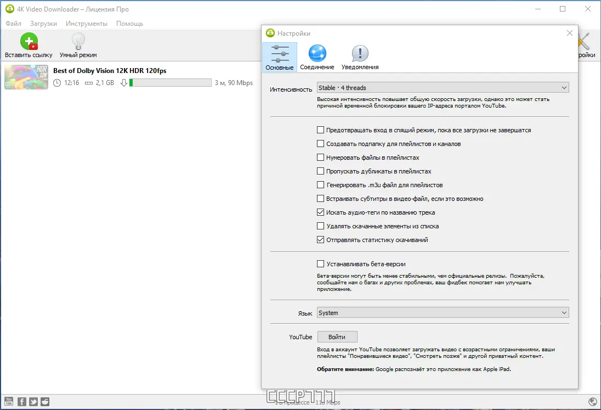Open the Twitter icon in bottom bar
The width and height of the screenshot is (601, 410).
[x=33, y=402]
